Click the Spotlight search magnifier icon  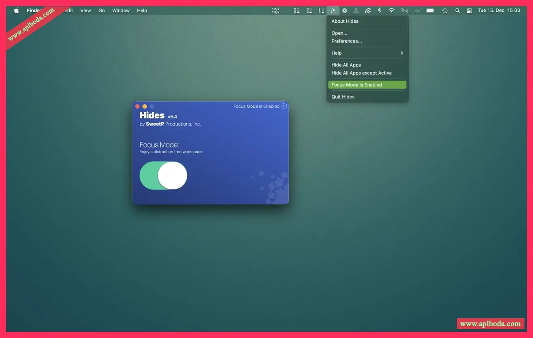click(457, 11)
